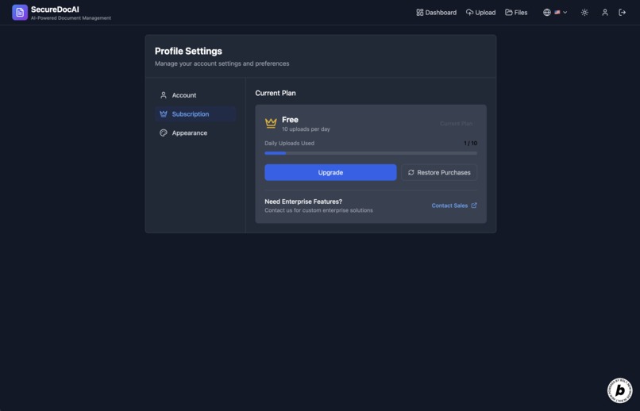Click the 10 uploads per day text
Viewport: 640px width, 411px height.
tap(306, 129)
